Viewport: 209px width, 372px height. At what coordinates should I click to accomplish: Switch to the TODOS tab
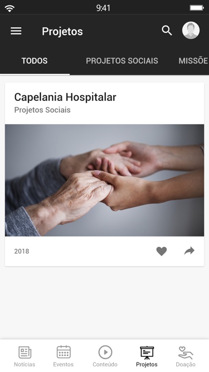pyautogui.click(x=35, y=61)
